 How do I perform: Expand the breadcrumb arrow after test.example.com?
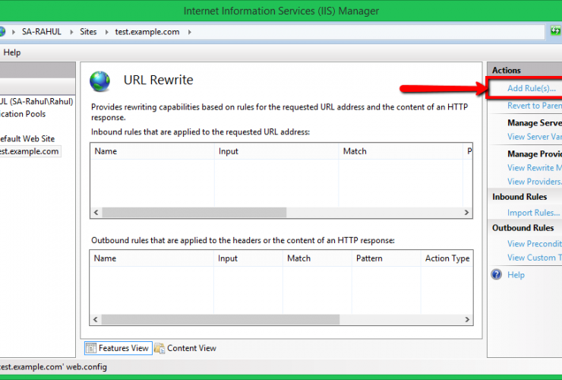coord(189,32)
